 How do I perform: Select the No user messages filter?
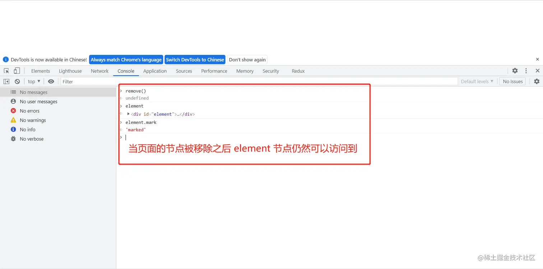coord(58,102)
